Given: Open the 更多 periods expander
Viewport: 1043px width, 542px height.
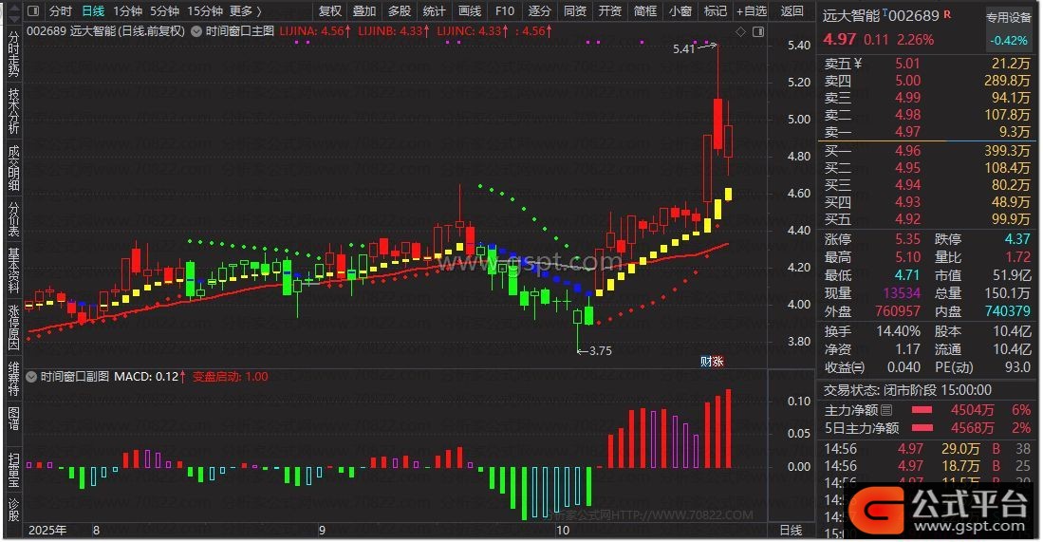Looking at the screenshot, I should point(245,11).
